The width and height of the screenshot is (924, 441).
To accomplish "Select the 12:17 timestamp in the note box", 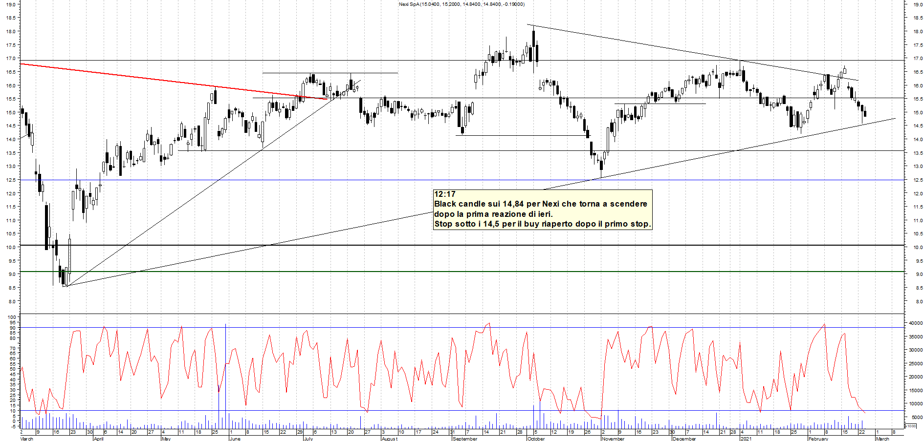I will point(445,194).
